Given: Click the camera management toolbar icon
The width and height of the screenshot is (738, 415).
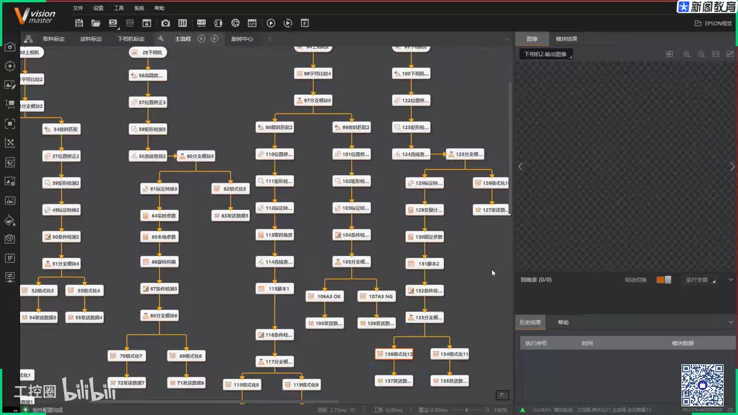Looking at the screenshot, I should 165,23.
